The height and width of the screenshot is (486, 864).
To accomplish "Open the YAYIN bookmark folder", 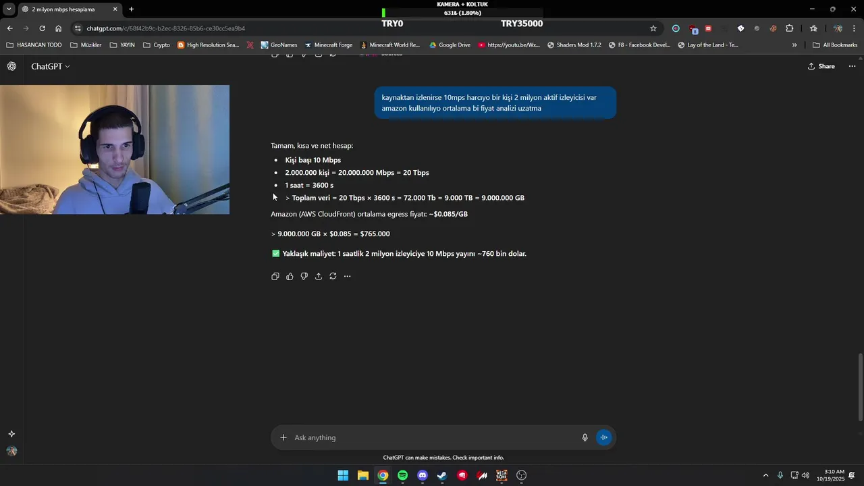I will tap(122, 45).
